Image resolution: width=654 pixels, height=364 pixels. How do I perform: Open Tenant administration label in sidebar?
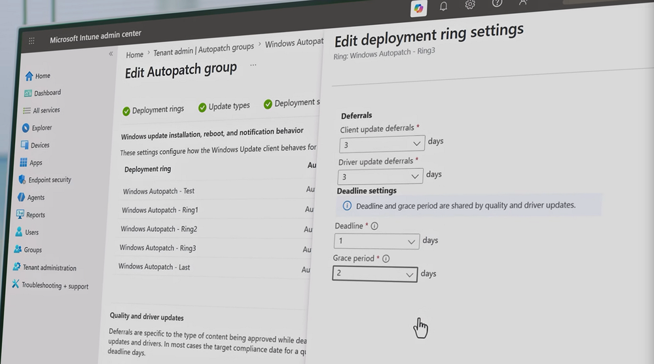click(50, 268)
